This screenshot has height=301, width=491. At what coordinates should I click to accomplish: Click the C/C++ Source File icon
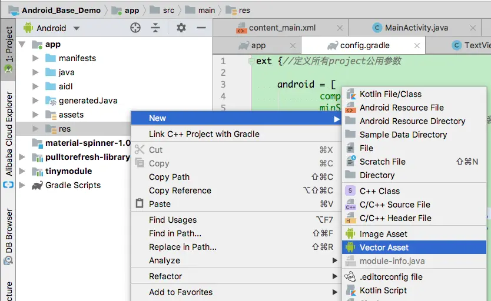click(x=350, y=205)
